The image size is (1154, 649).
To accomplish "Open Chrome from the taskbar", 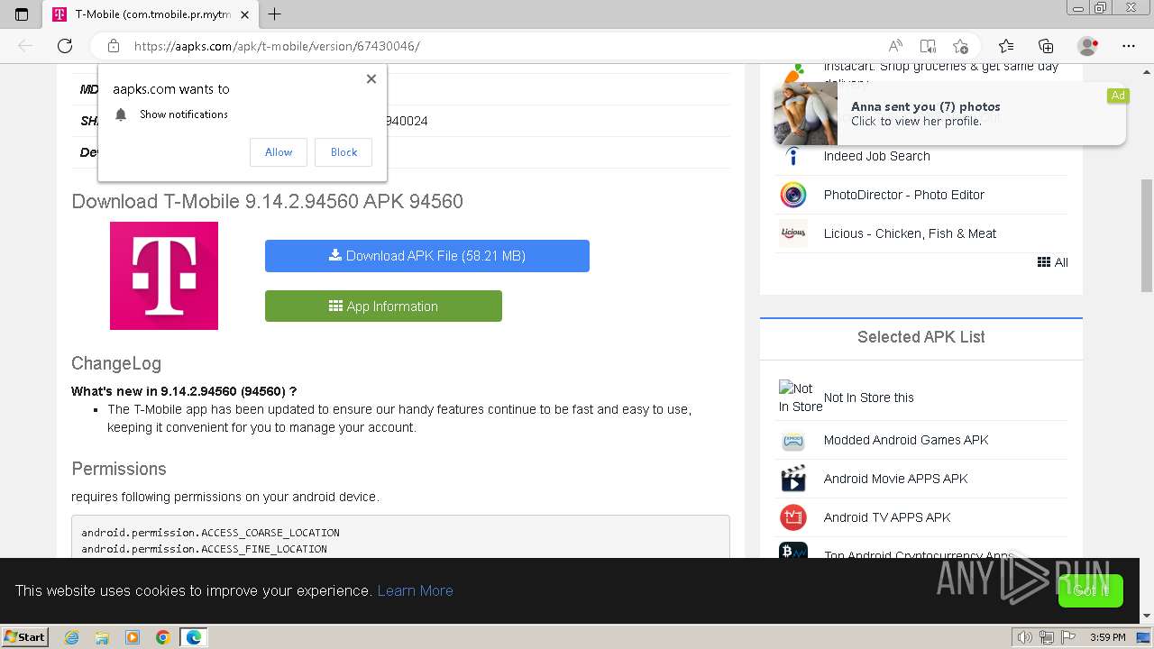I will pyautogui.click(x=163, y=637).
